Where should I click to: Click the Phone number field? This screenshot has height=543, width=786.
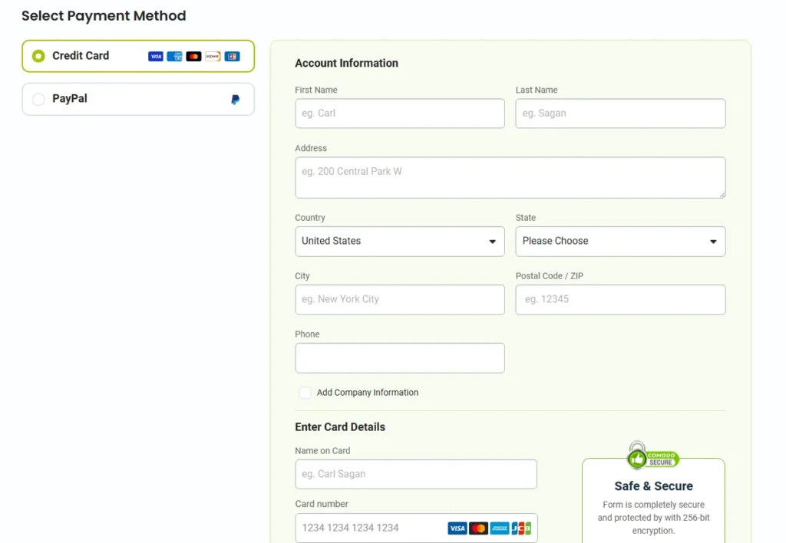pos(399,357)
